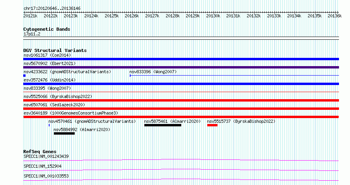
Task: Click the nsv833395 (Wong2007) label
Action: 47,88
